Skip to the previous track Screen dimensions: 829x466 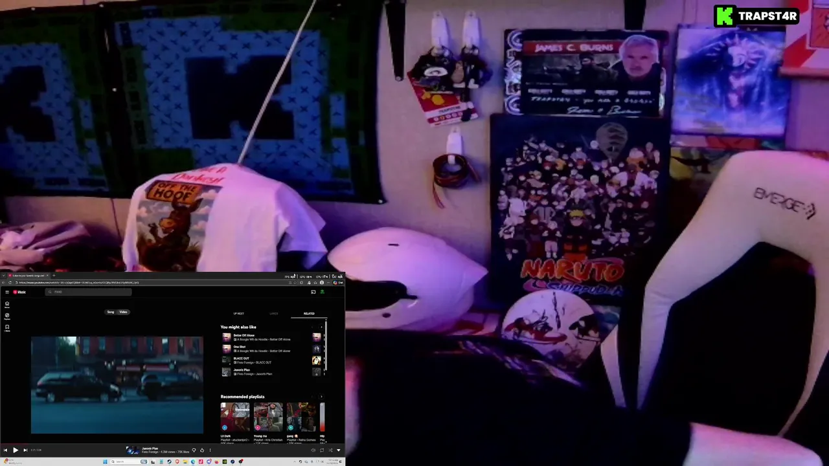5,450
